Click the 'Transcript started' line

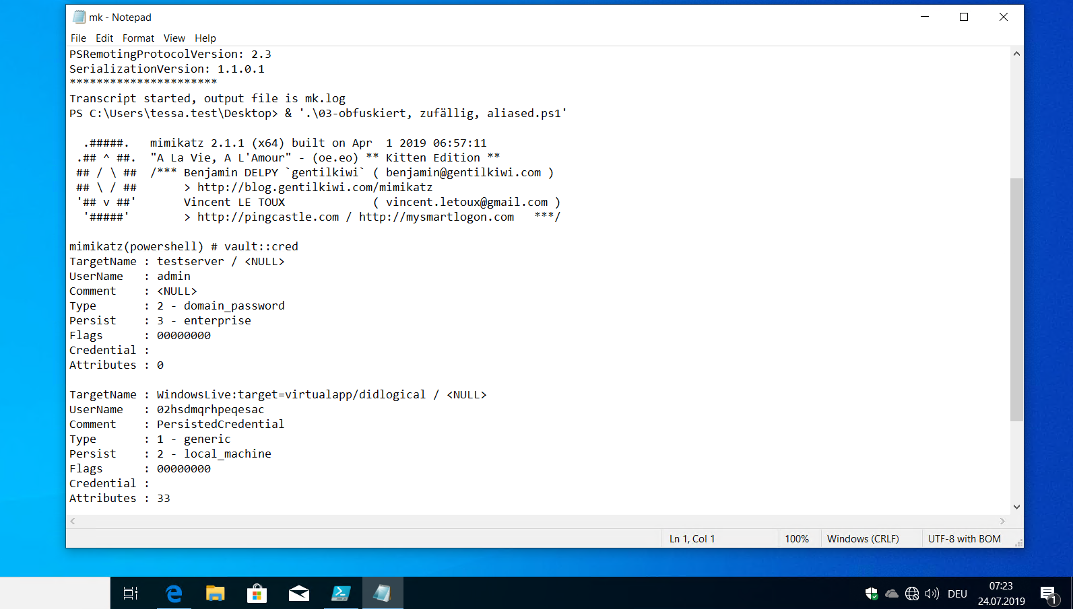[x=207, y=98]
